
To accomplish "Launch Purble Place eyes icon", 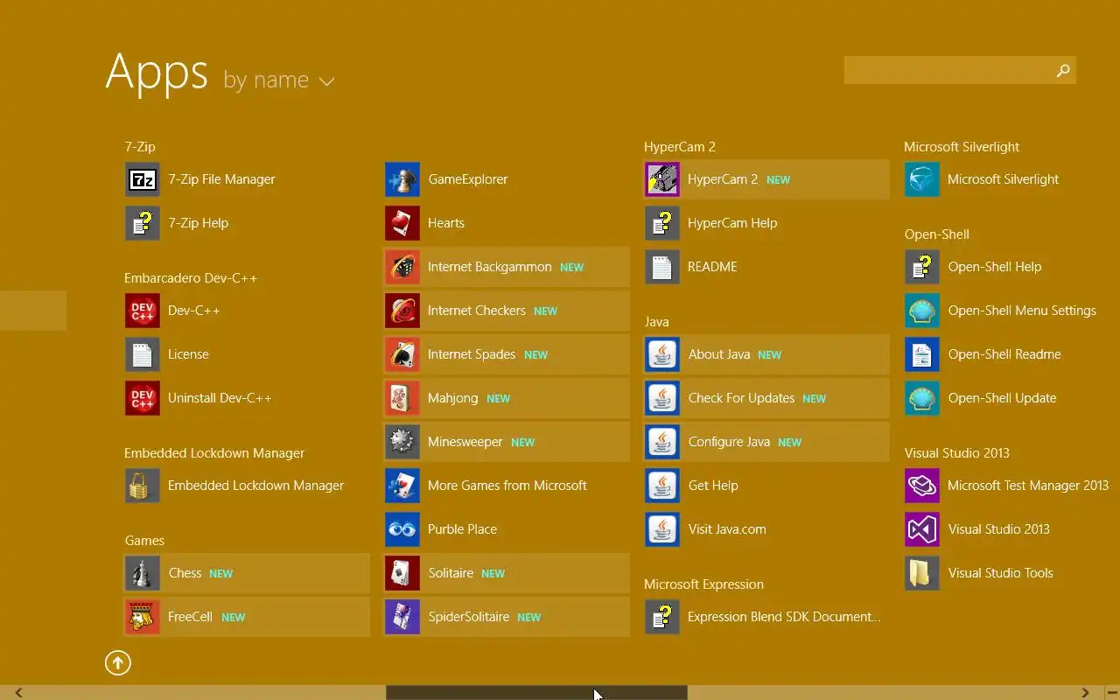I will [402, 529].
